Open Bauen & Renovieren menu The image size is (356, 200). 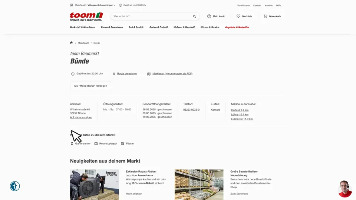(112, 27)
